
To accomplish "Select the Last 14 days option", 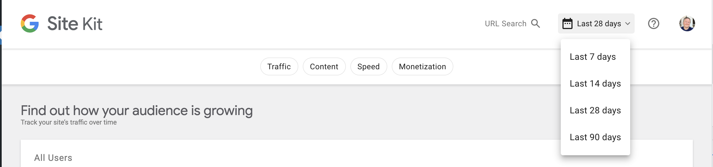I will tap(595, 83).
